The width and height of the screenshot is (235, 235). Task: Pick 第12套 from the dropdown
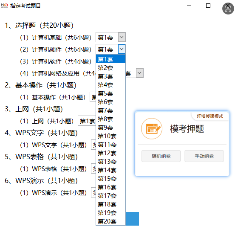click(110, 153)
